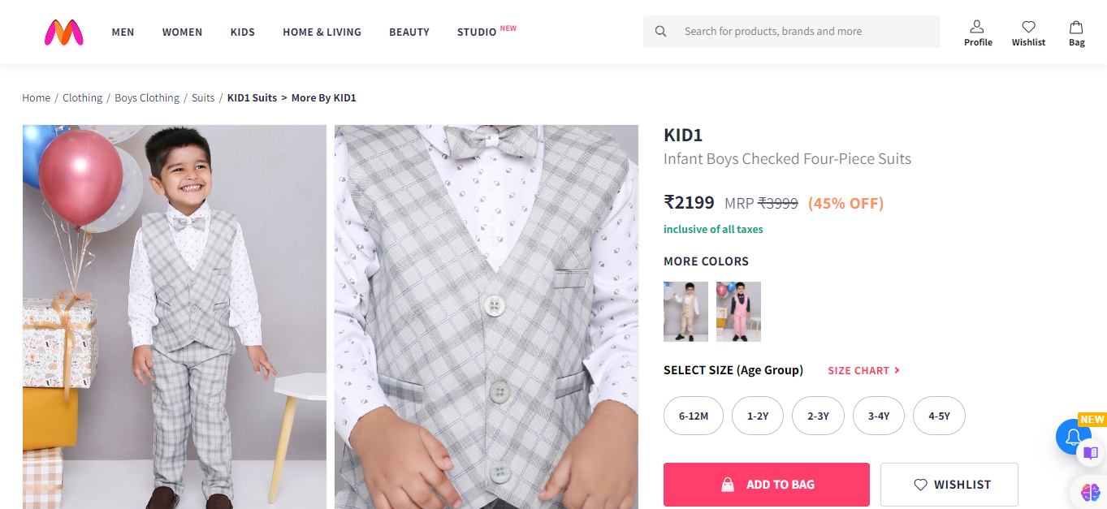Choose size 4-5Y
The image size is (1107, 509).
coord(939,416)
